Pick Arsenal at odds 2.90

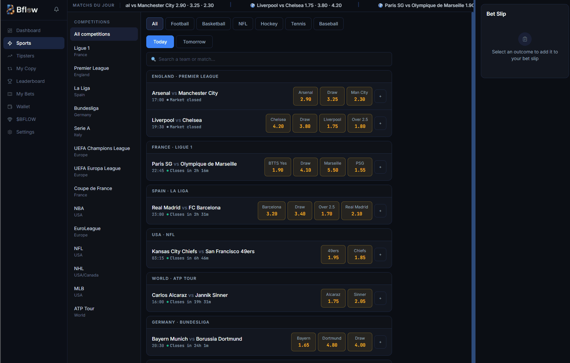(306, 96)
